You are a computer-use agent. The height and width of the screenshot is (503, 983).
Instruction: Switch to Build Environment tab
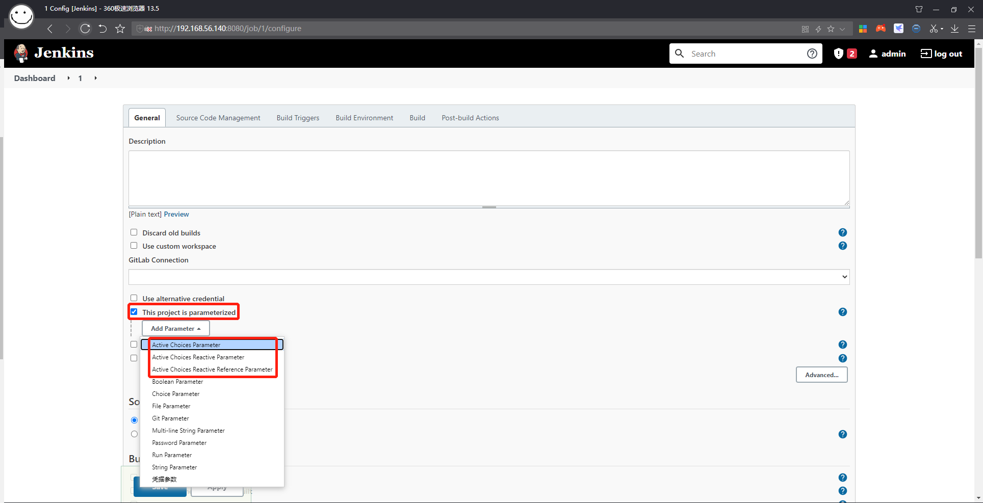pos(365,118)
